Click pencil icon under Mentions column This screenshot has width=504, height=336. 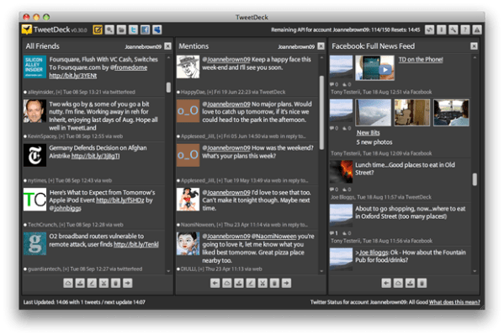click(x=251, y=283)
